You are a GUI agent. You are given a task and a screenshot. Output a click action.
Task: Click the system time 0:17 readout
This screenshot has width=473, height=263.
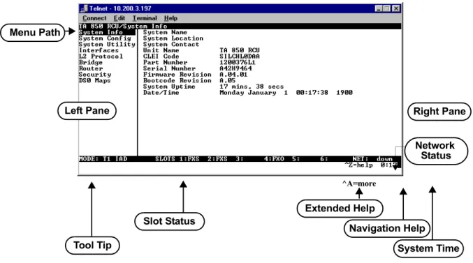tap(388, 165)
